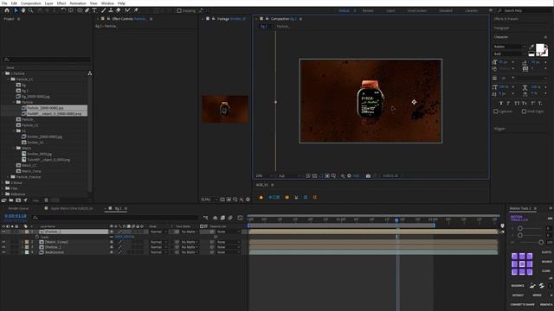Open the Wiggler panel
This screenshot has width=554, height=311.
point(499,129)
